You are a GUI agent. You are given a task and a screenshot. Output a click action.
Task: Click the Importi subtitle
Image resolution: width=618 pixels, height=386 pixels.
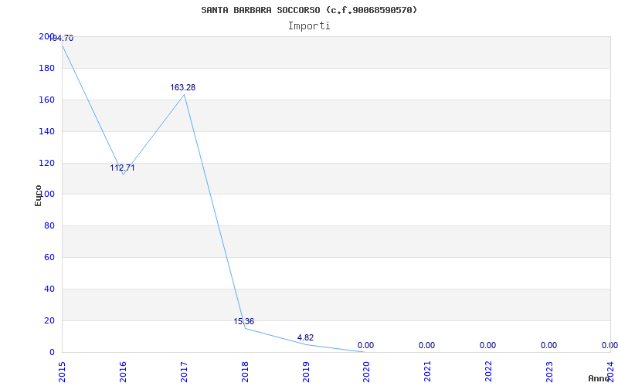tap(308, 26)
